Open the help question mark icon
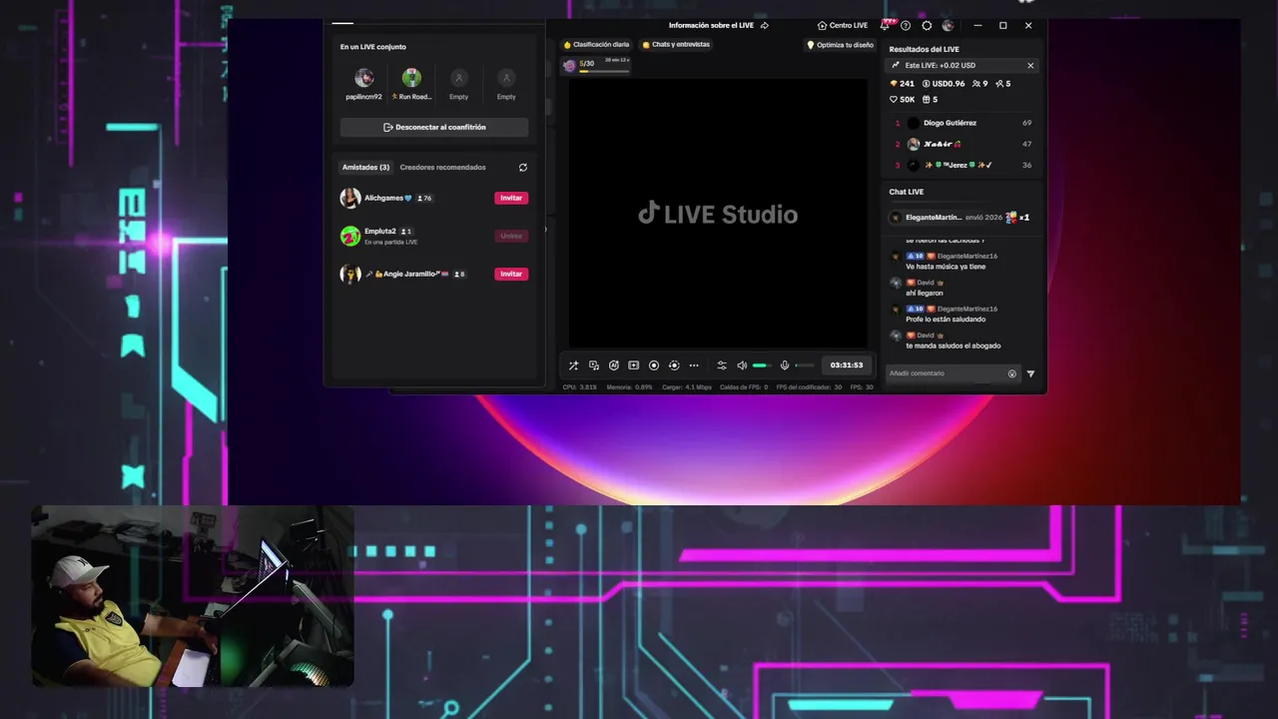Screen dimensions: 1278x719 tap(906, 25)
